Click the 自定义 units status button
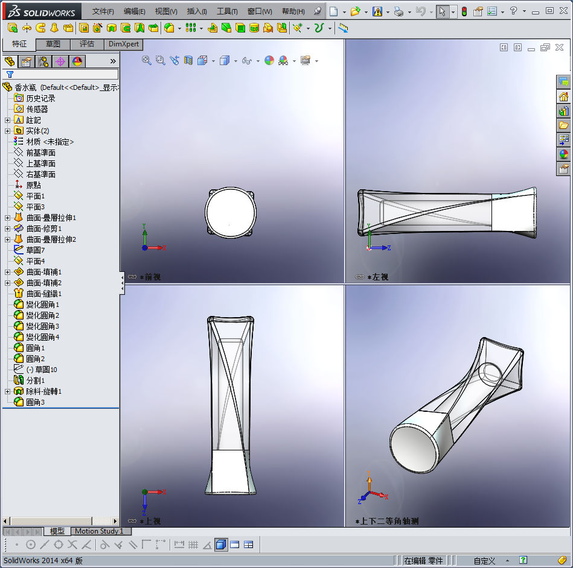Viewport: 573px width, 568px height. click(484, 561)
